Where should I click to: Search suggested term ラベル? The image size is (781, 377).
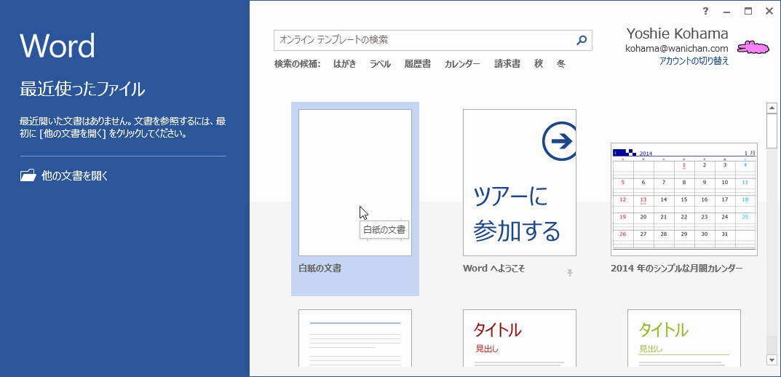[x=380, y=64]
